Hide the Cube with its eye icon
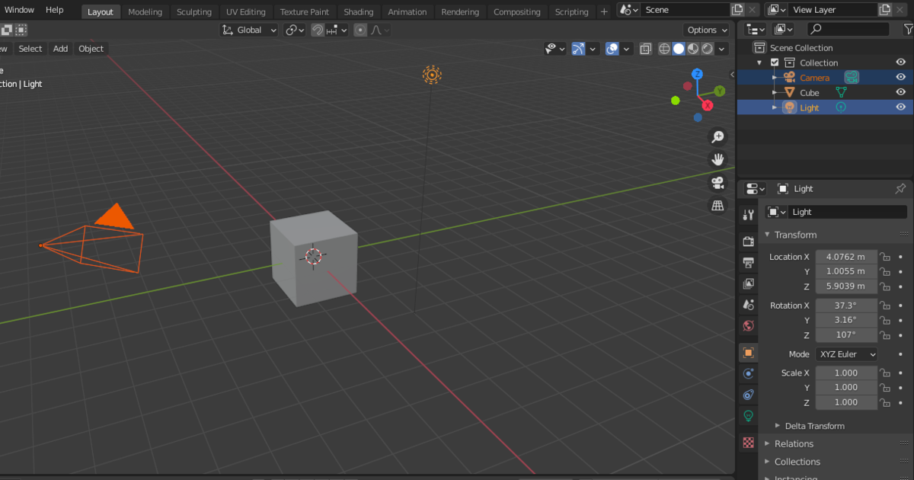The image size is (914, 480). [x=901, y=92]
